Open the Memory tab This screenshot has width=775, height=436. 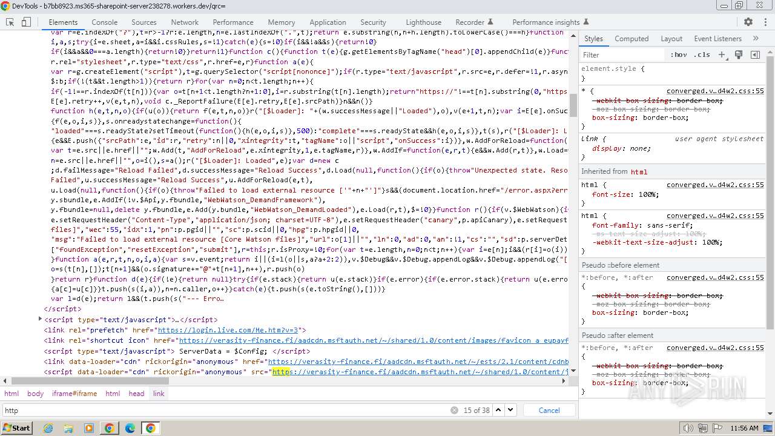pos(282,22)
